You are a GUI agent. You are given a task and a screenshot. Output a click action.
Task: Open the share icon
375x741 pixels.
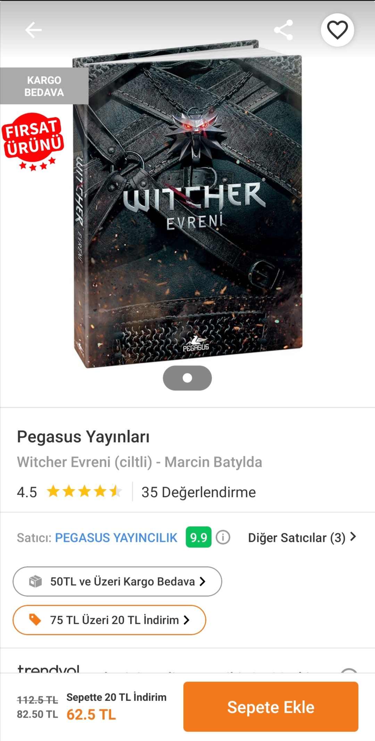click(283, 30)
